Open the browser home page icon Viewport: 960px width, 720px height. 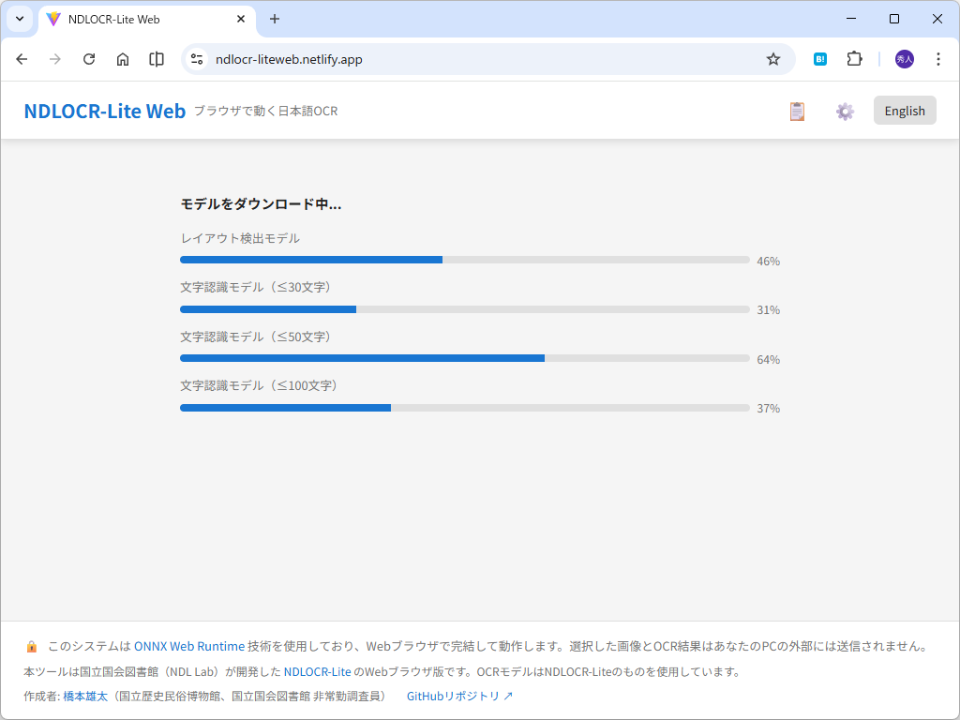click(123, 58)
